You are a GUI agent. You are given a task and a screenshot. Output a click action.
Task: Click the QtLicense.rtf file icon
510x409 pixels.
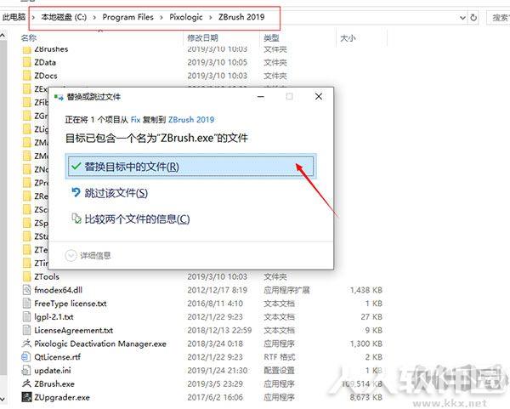(26, 357)
